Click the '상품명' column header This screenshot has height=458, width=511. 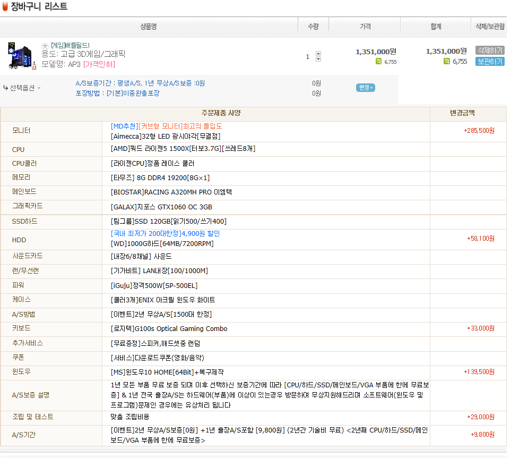coord(149,27)
